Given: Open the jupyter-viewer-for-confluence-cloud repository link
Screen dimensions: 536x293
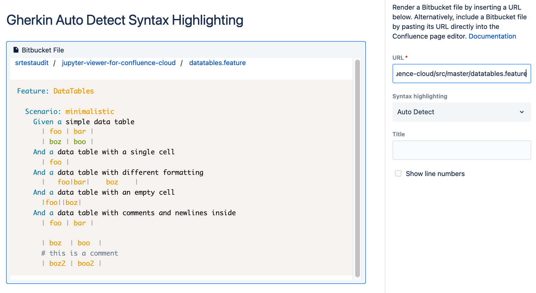Looking at the screenshot, I should 118,63.
